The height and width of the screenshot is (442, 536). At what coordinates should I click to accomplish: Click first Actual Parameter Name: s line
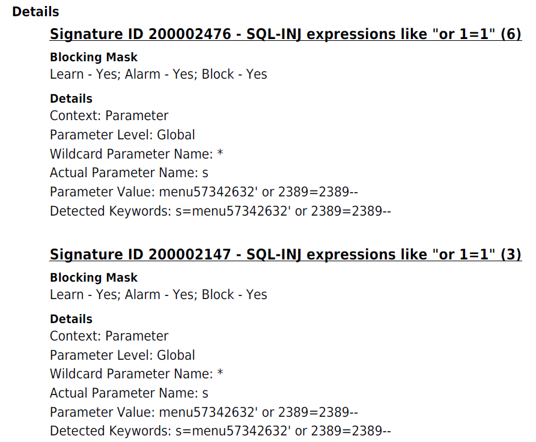(129, 173)
